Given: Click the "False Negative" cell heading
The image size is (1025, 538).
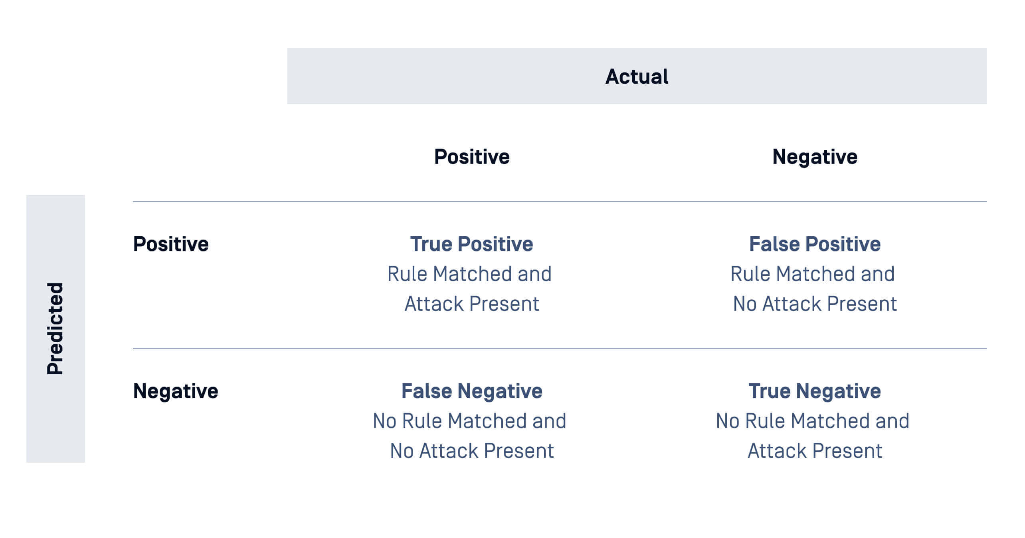Looking at the screenshot, I should [472, 391].
